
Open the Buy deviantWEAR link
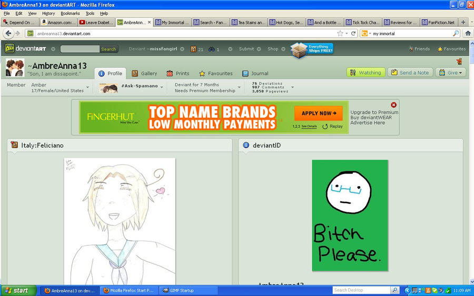point(371,117)
